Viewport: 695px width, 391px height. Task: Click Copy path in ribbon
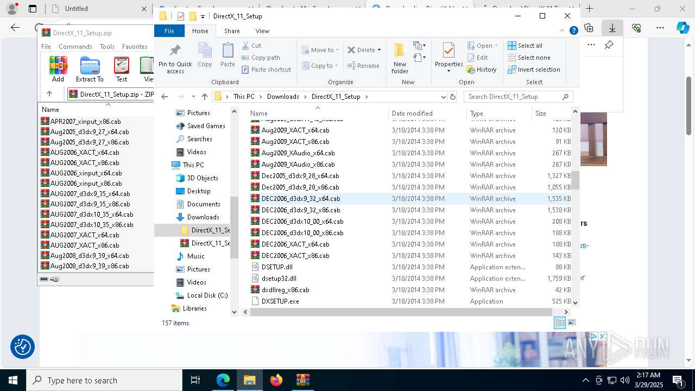pyautogui.click(x=261, y=58)
